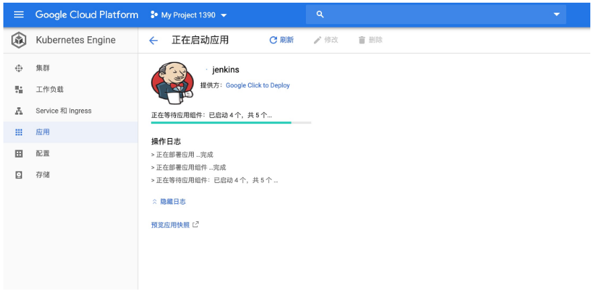
Task: Open the 预览应用快照 link
Action: (170, 225)
